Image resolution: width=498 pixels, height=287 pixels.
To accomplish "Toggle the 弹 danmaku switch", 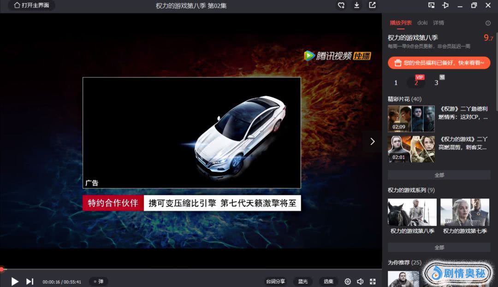I will (98, 281).
